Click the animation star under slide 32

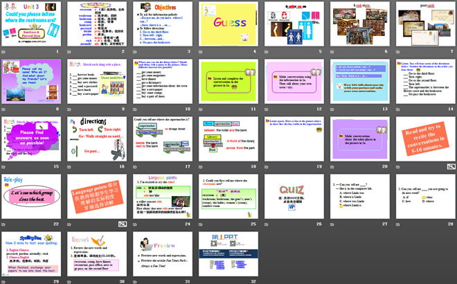(201, 281)
